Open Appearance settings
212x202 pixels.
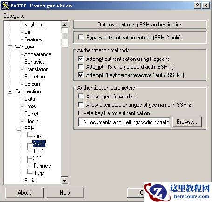[x=38, y=54]
